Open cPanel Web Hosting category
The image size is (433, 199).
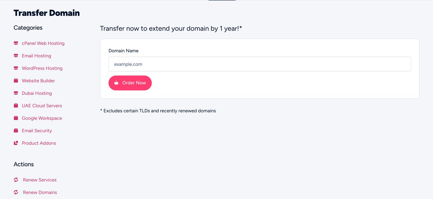(x=43, y=43)
